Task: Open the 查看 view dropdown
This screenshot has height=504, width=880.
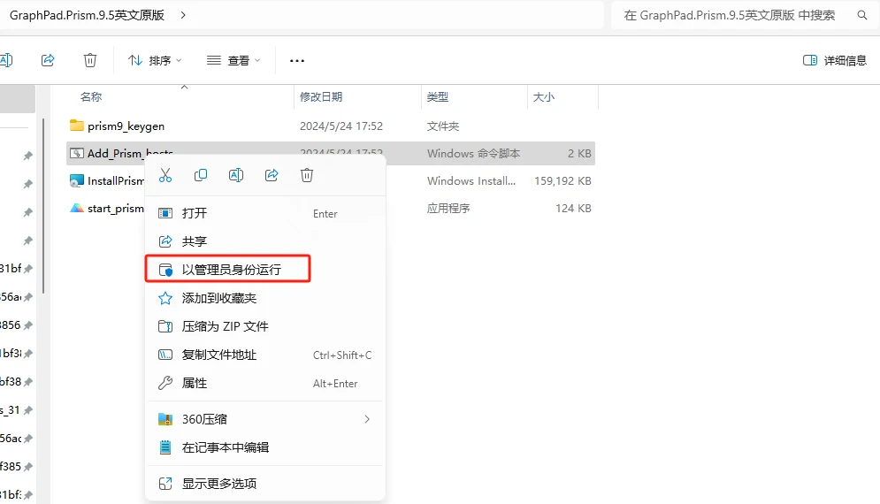Action: [233, 60]
